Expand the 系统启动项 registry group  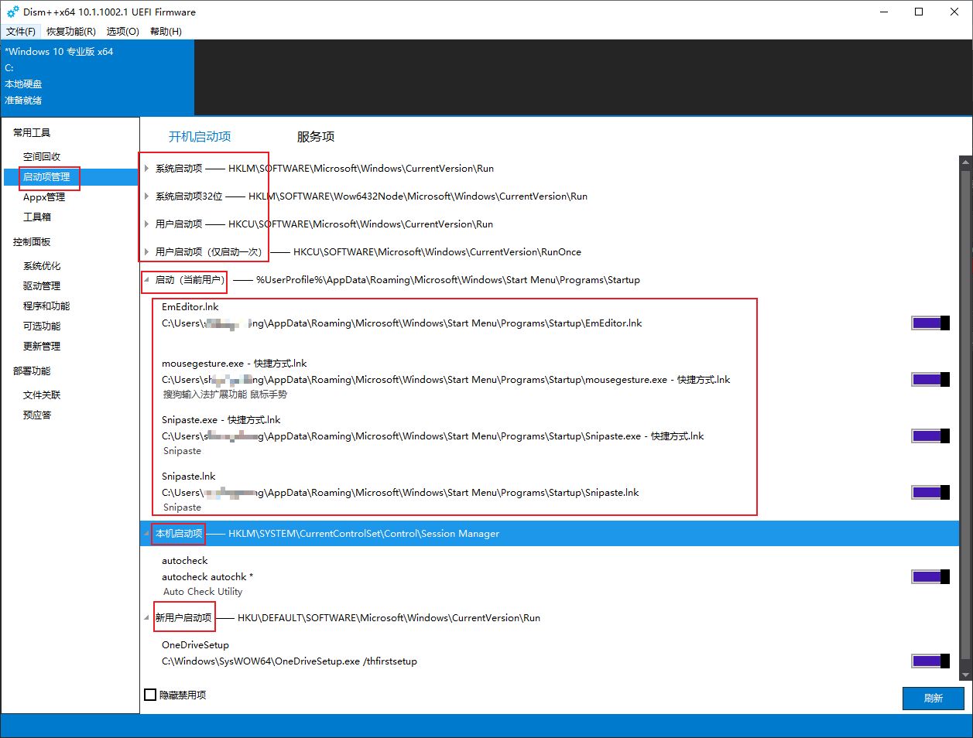(x=146, y=169)
